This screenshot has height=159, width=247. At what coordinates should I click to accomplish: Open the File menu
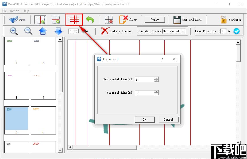click(4, 11)
